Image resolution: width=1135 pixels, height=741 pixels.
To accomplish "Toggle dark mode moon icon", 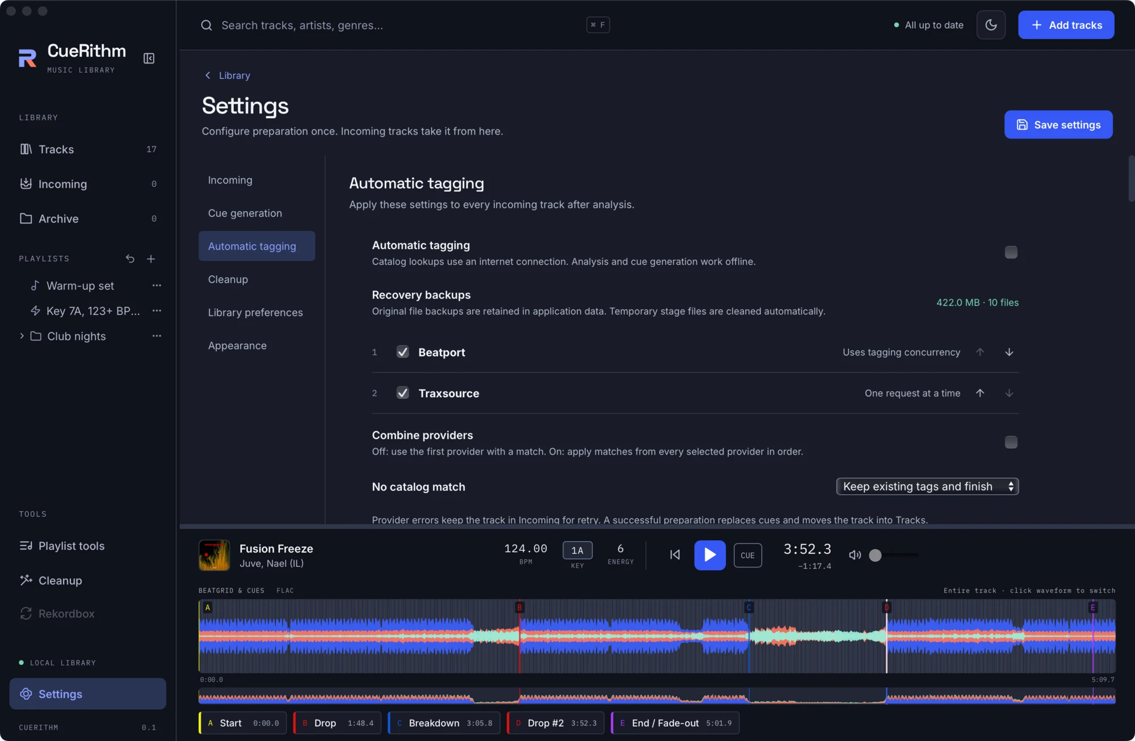I will (991, 25).
